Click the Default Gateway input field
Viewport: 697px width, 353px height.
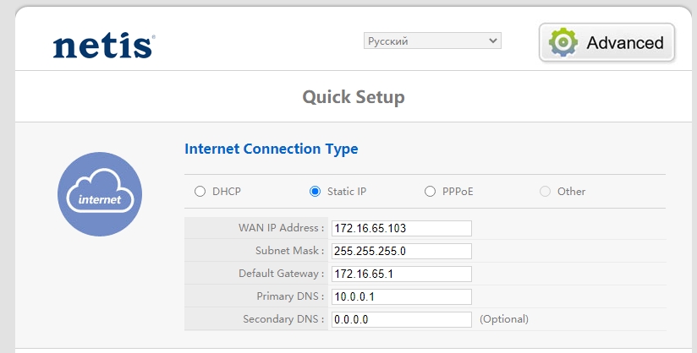coord(401,274)
